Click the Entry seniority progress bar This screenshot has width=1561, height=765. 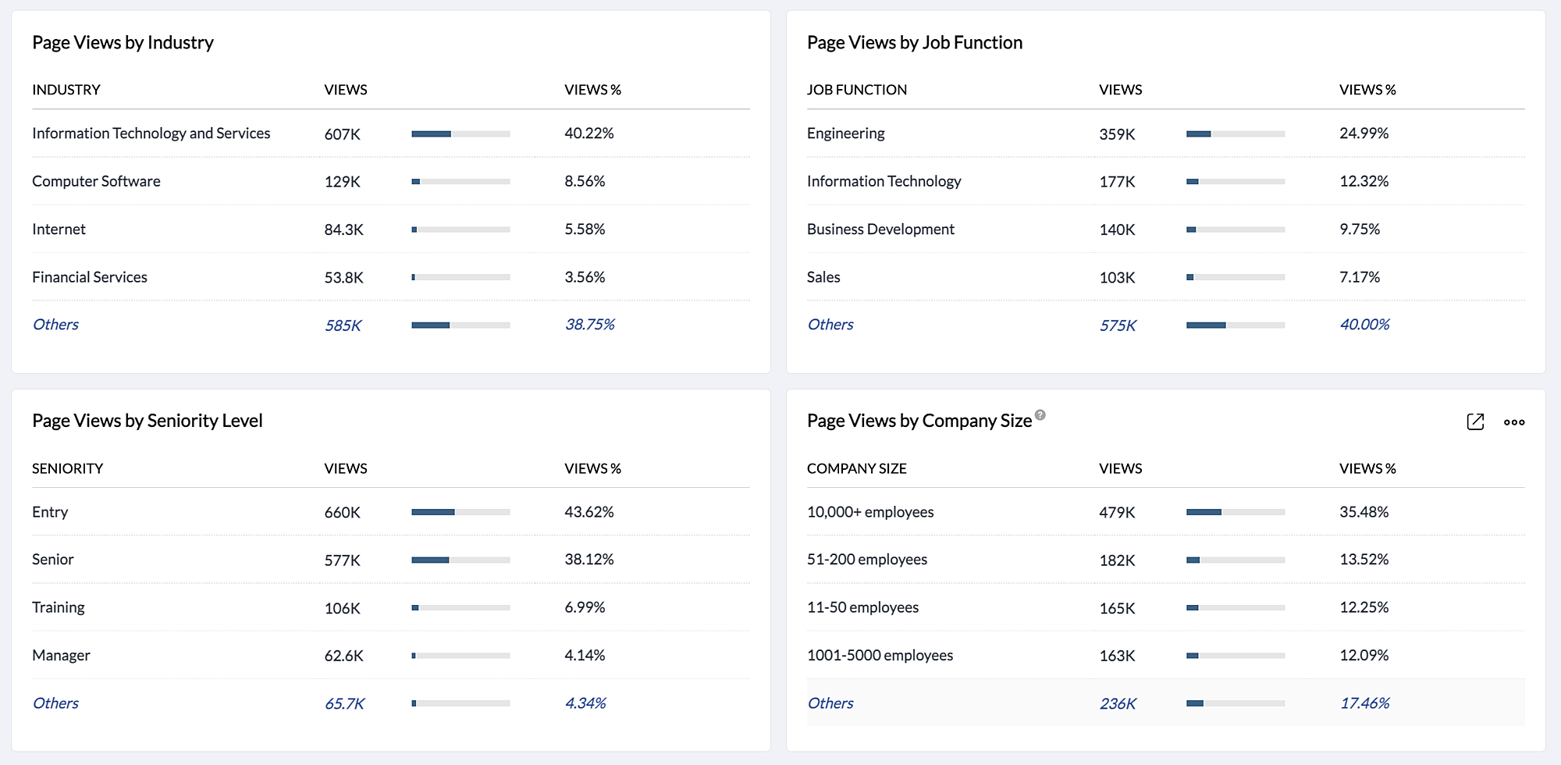[x=460, y=512]
